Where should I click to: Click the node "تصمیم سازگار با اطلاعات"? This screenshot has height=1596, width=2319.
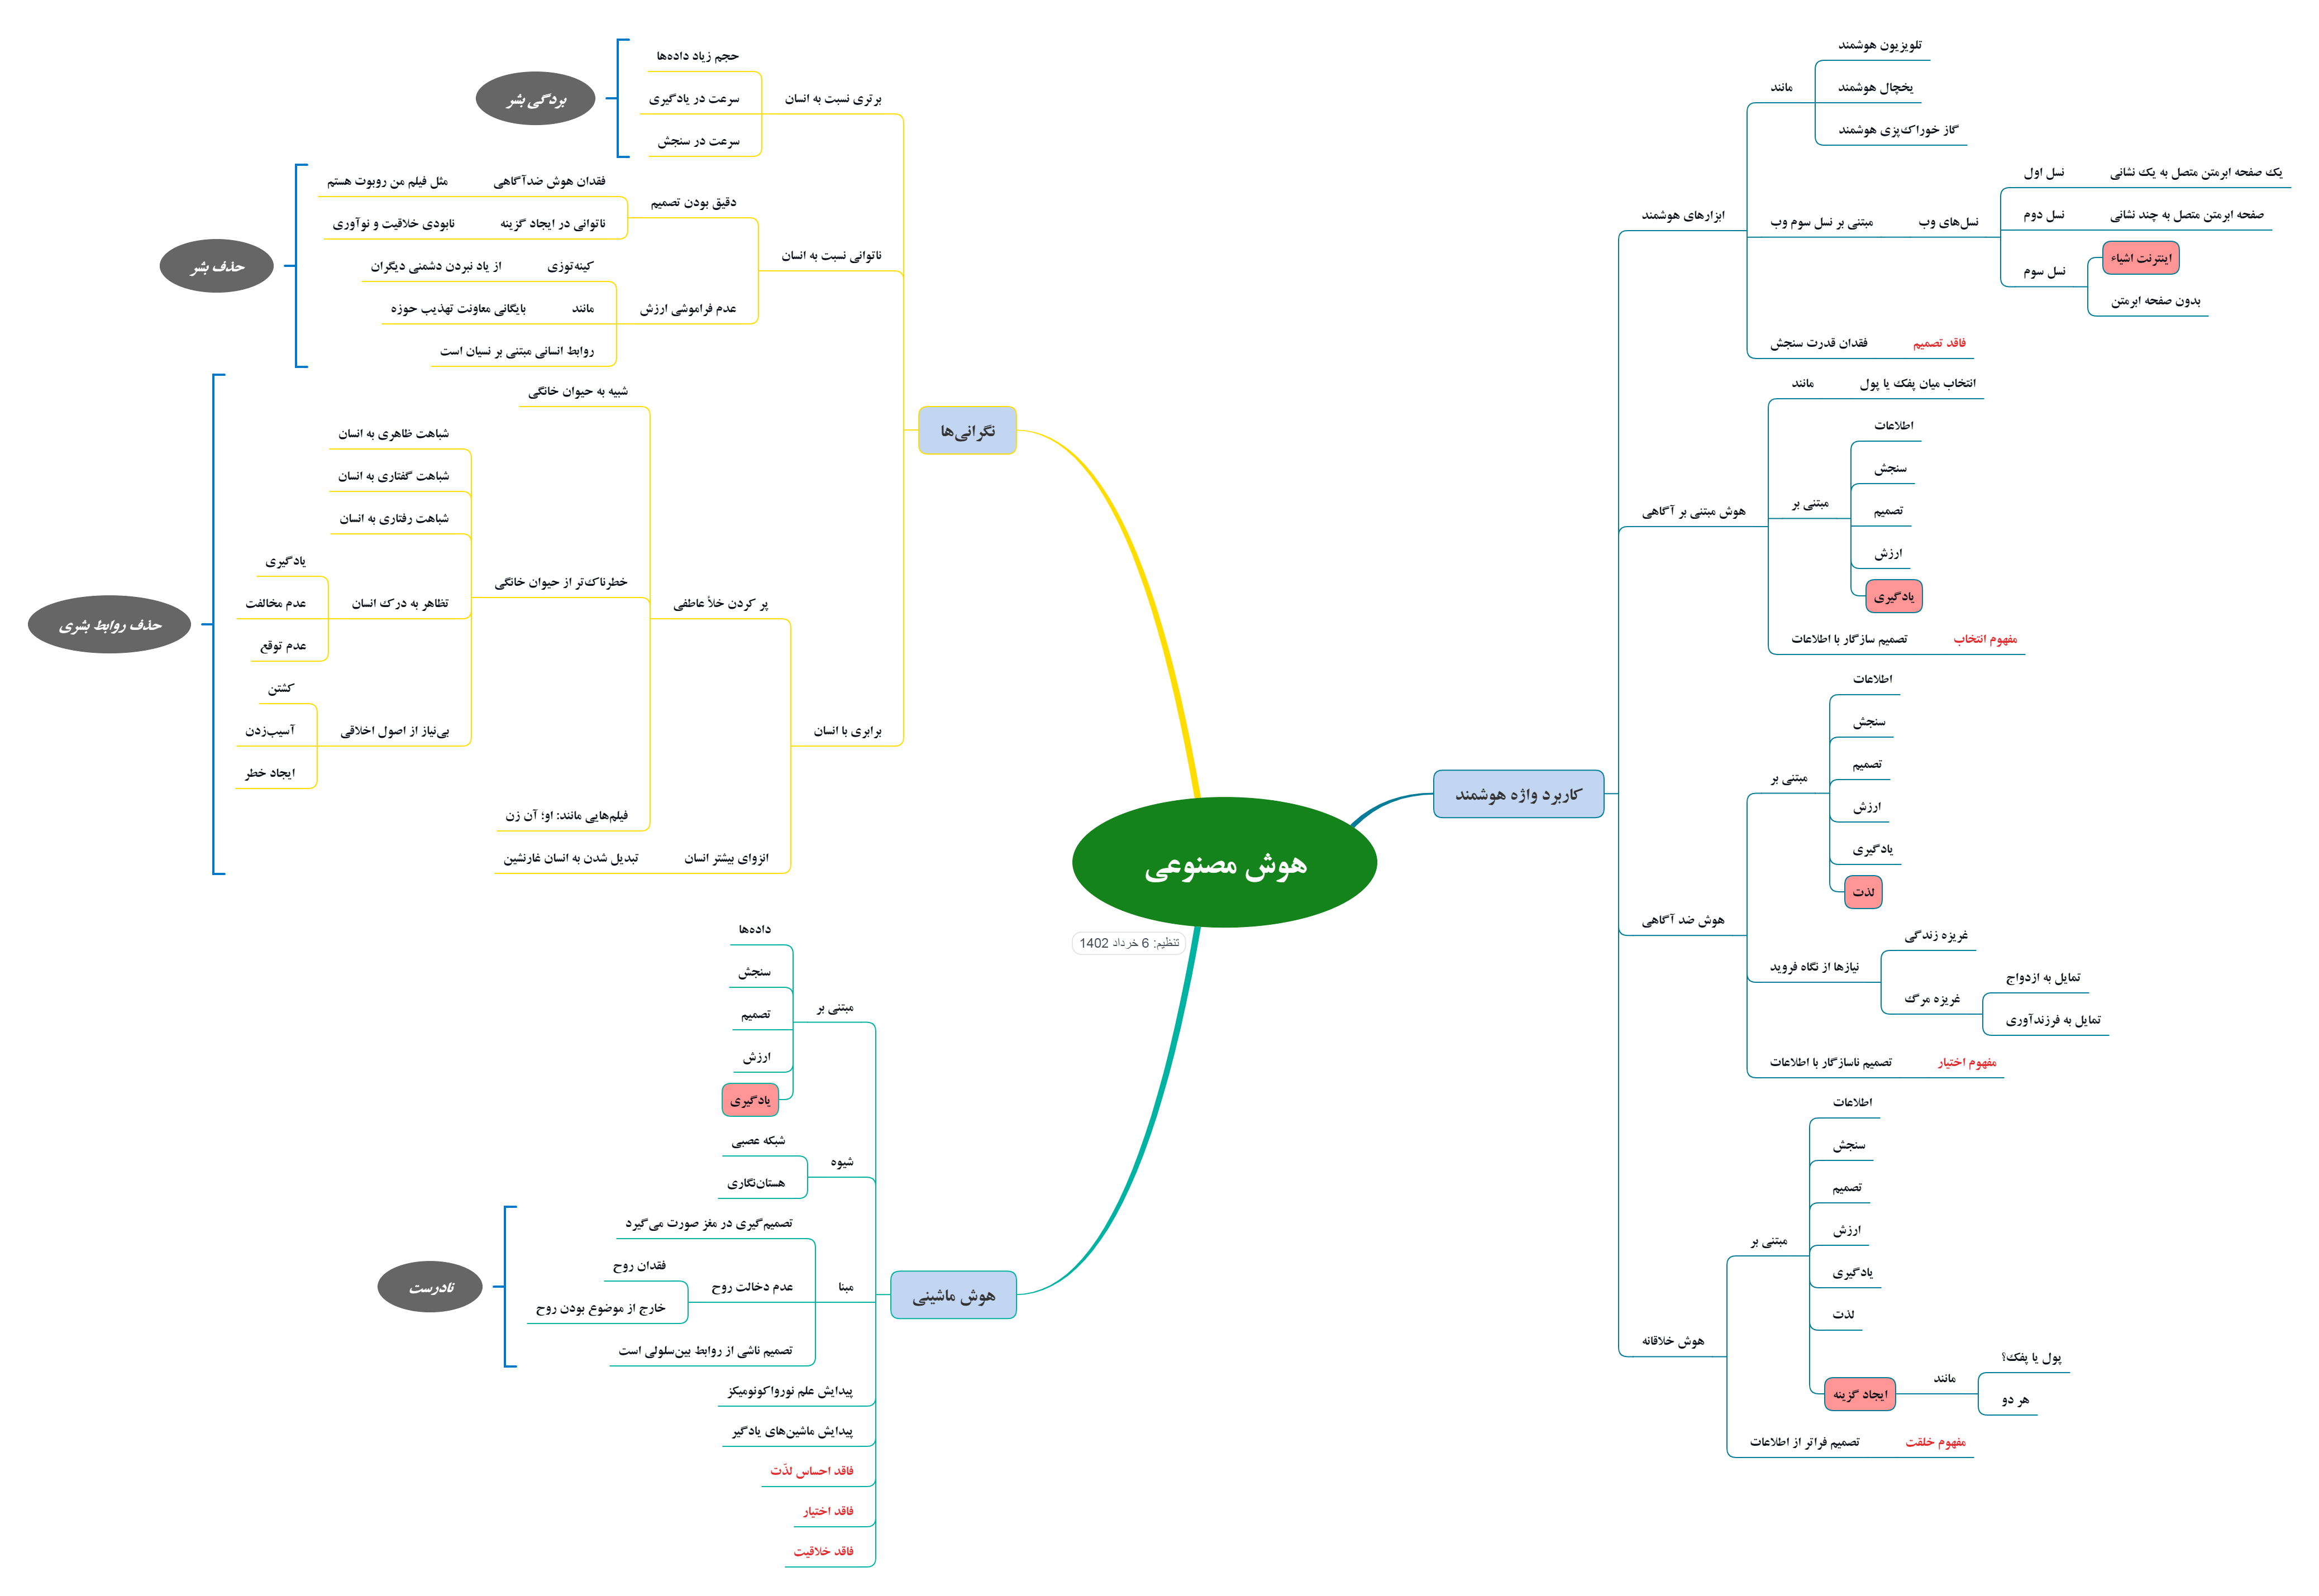point(1849,639)
